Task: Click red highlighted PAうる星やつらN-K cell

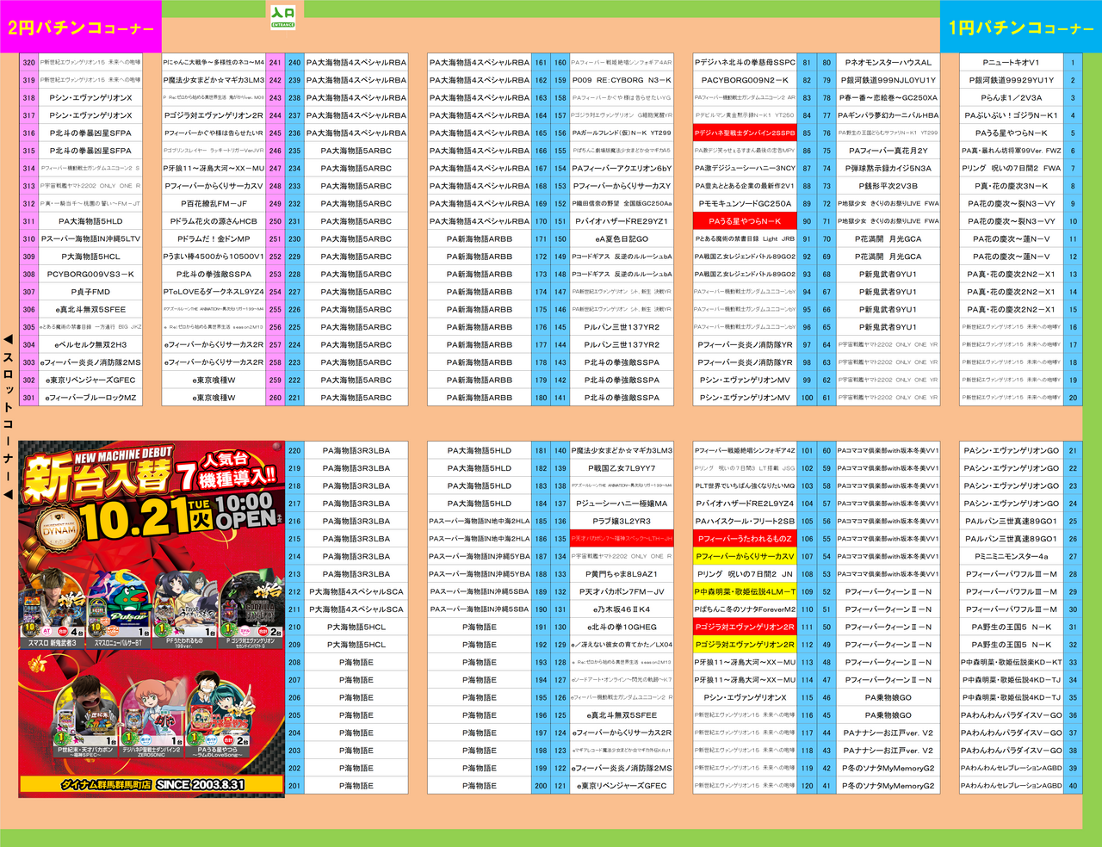Action: point(745,221)
